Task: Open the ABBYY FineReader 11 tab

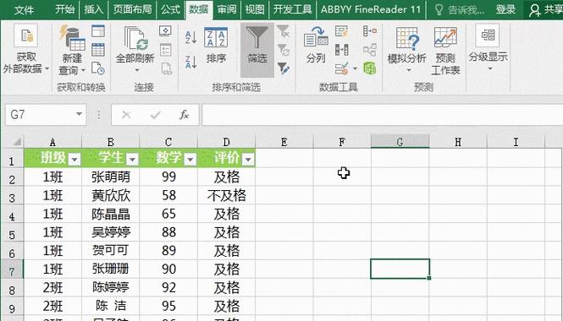Action: tap(371, 9)
